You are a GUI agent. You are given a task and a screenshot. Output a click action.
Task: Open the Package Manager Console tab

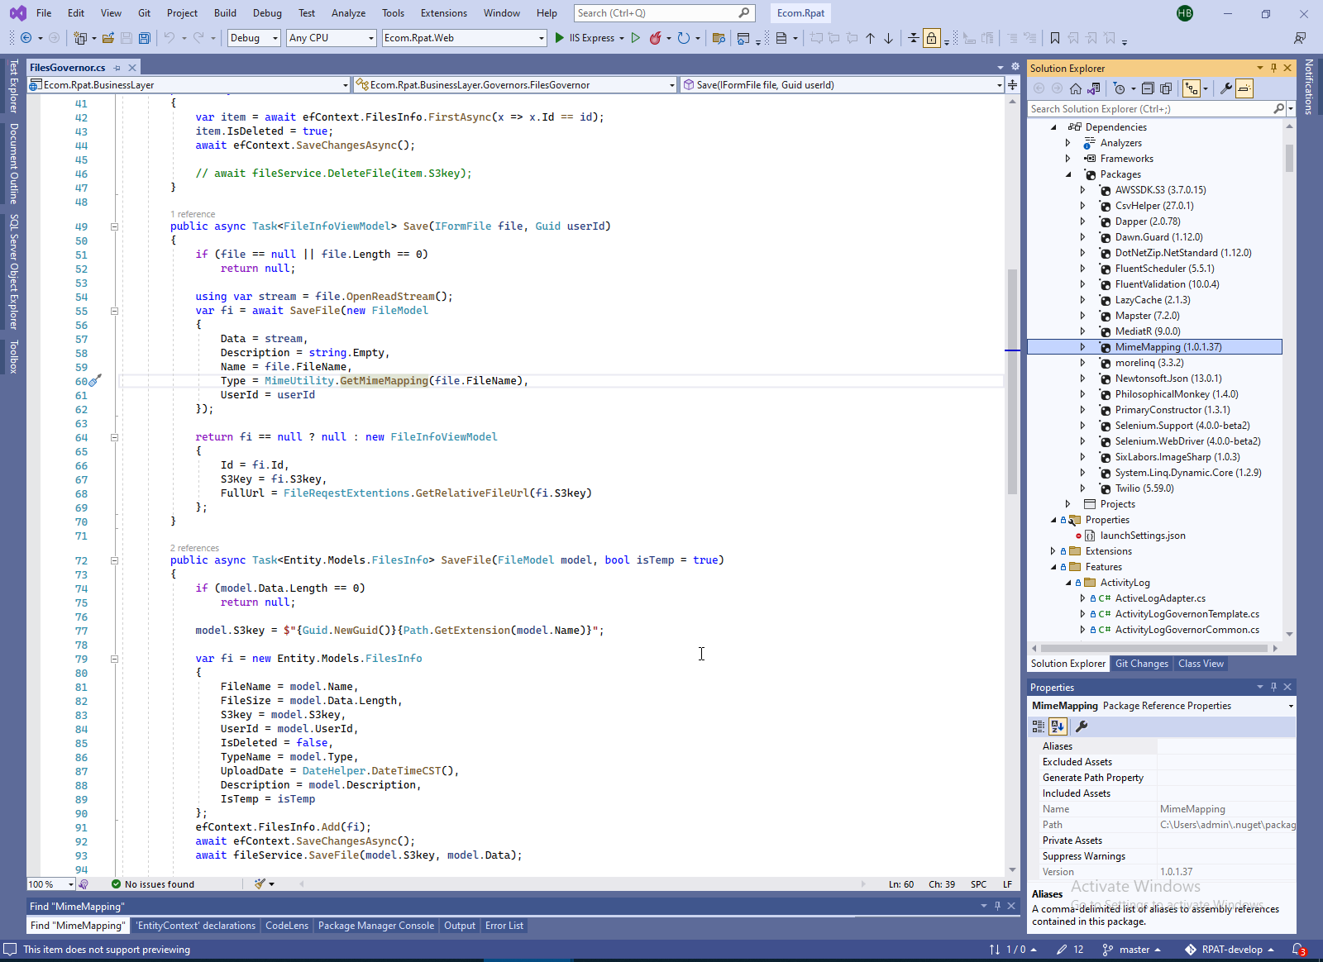pos(375,926)
